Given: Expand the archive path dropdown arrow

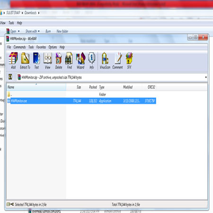Looking at the screenshot, I should [x=206, y=77].
